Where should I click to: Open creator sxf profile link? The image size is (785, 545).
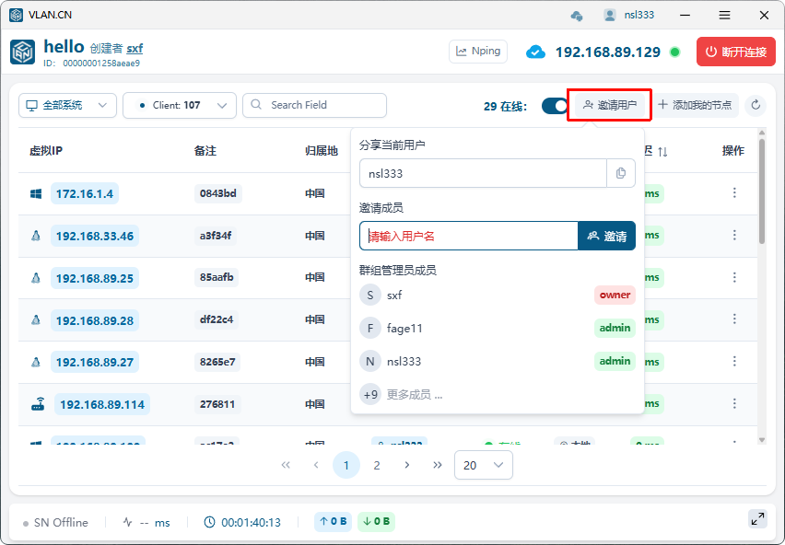pos(135,49)
